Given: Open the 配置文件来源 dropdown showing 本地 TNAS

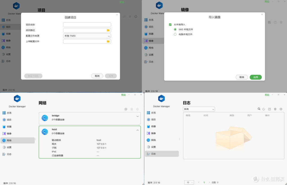Looking at the screenshot, I should [x=87, y=36].
